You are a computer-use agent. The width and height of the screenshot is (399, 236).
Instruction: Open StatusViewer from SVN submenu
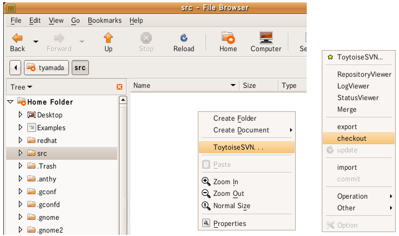coord(358,97)
